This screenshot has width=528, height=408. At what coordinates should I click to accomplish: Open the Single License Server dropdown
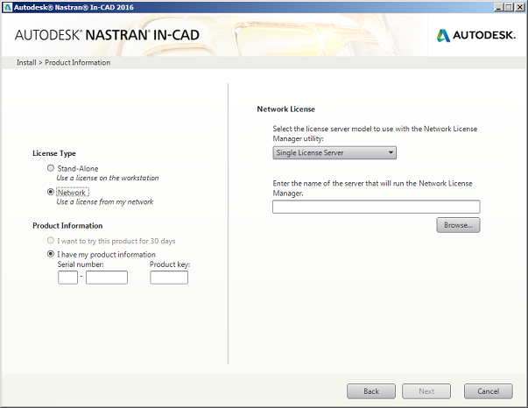tap(334, 153)
